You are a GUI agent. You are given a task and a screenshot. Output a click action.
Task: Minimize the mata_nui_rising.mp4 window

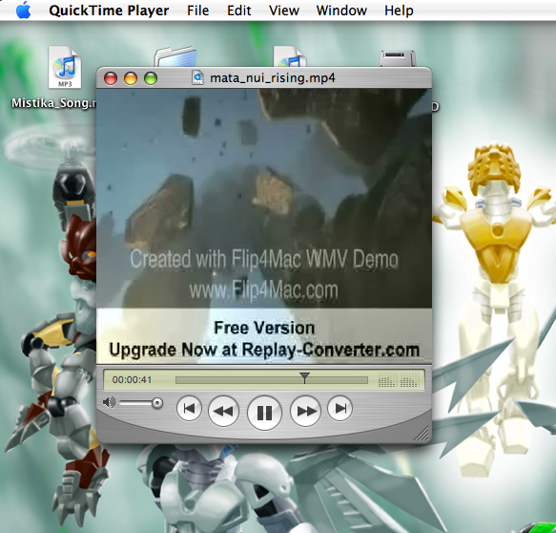click(x=131, y=78)
